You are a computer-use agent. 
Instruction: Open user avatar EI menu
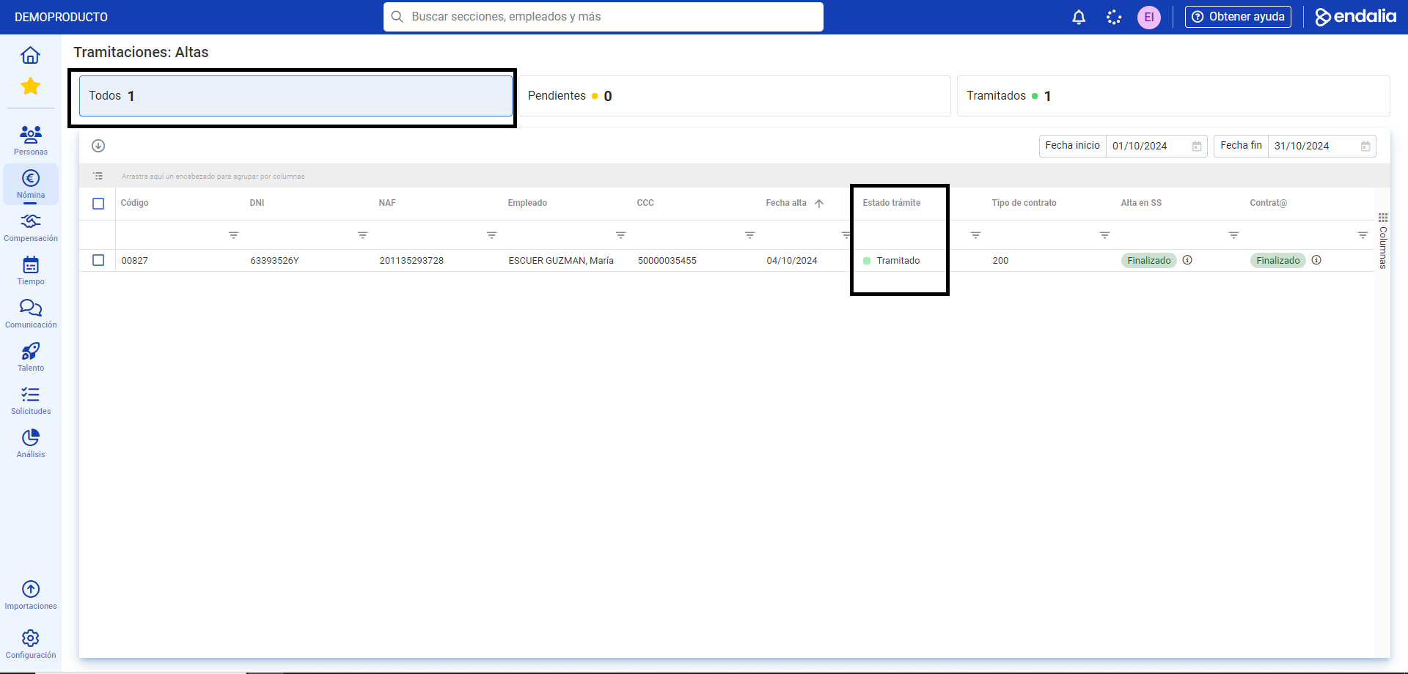(1149, 17)
